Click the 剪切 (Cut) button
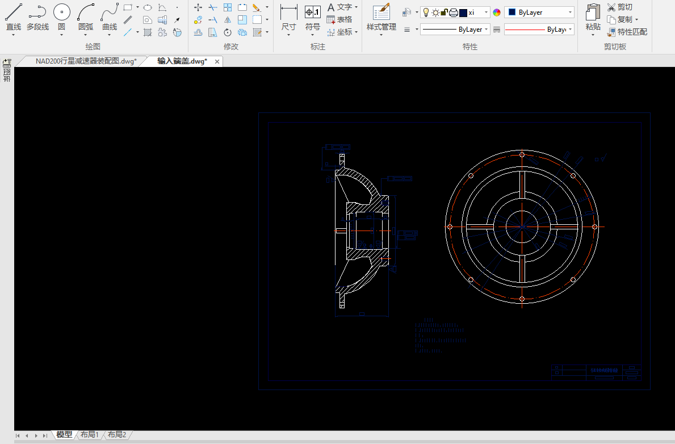Viewport: 675px width, 444px height. [x=620, y=7]
